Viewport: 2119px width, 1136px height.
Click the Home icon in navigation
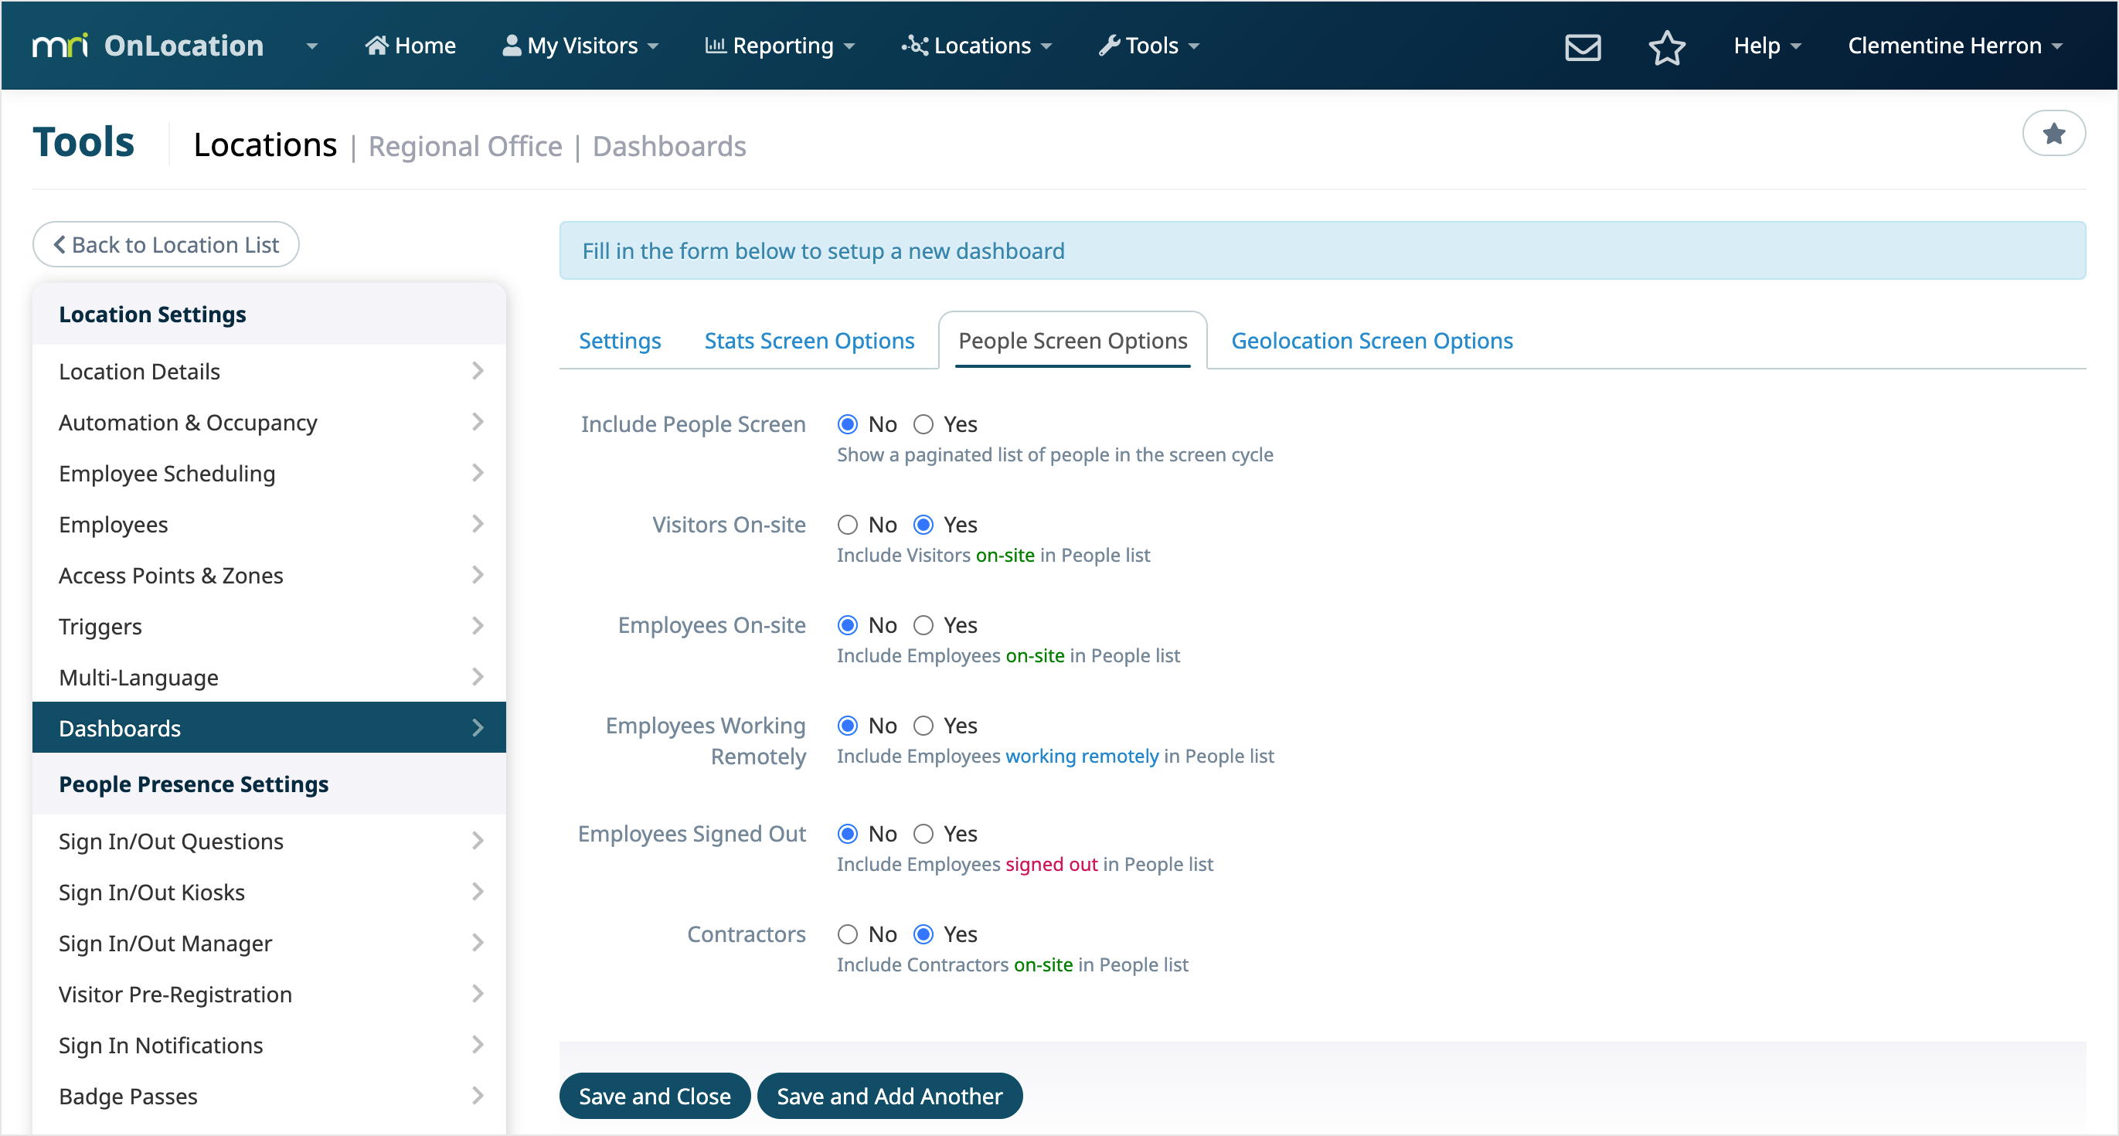tap(379, 46)
